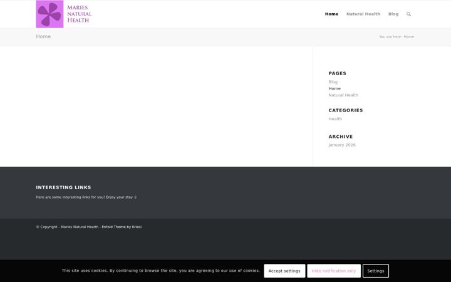Click the cookie notice message text

click(160, 271)
